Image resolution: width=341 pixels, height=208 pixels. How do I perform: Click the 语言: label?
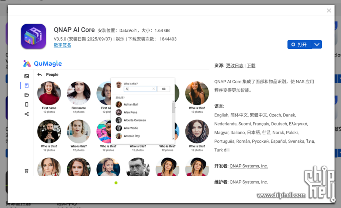(x=219, y=106)
